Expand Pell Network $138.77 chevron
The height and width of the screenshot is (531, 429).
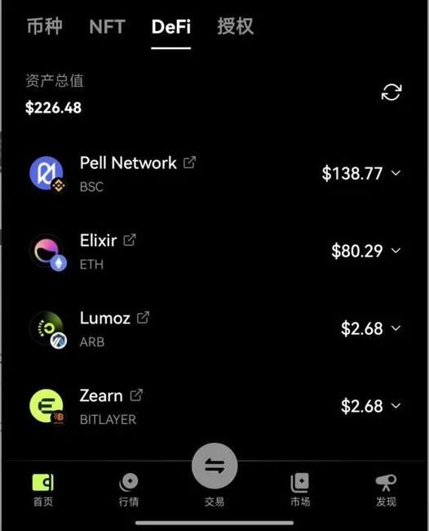(x=396, y=173)
